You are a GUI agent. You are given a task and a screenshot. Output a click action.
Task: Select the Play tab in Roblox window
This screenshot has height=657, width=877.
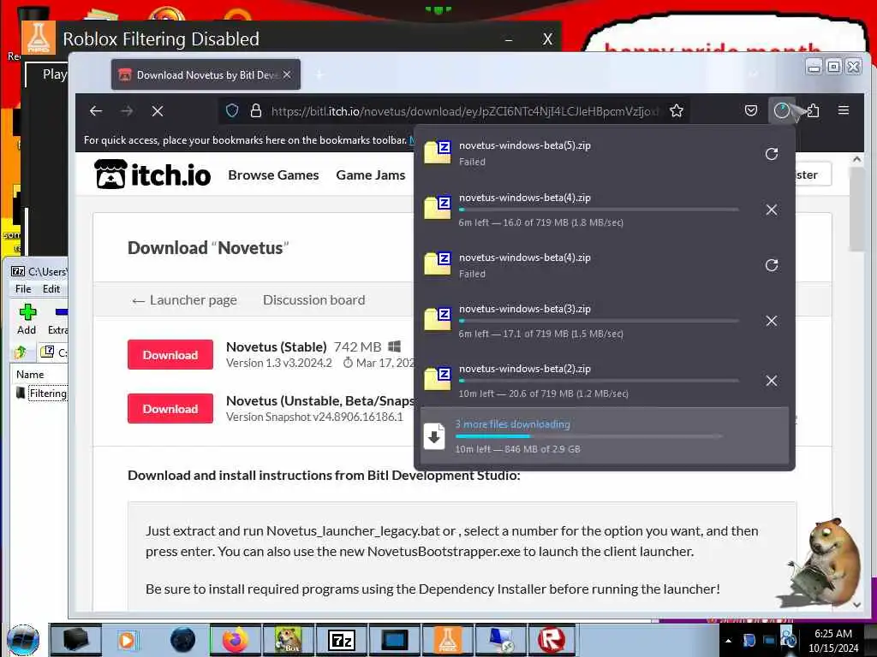coord(54,74)
